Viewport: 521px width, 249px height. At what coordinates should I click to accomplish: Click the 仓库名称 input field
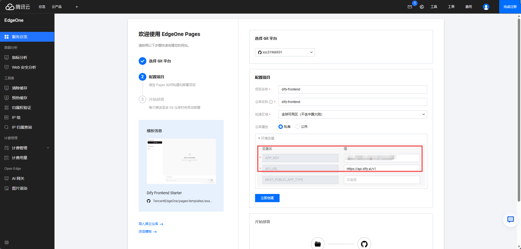pyautogui.click(x=353, y=102)
